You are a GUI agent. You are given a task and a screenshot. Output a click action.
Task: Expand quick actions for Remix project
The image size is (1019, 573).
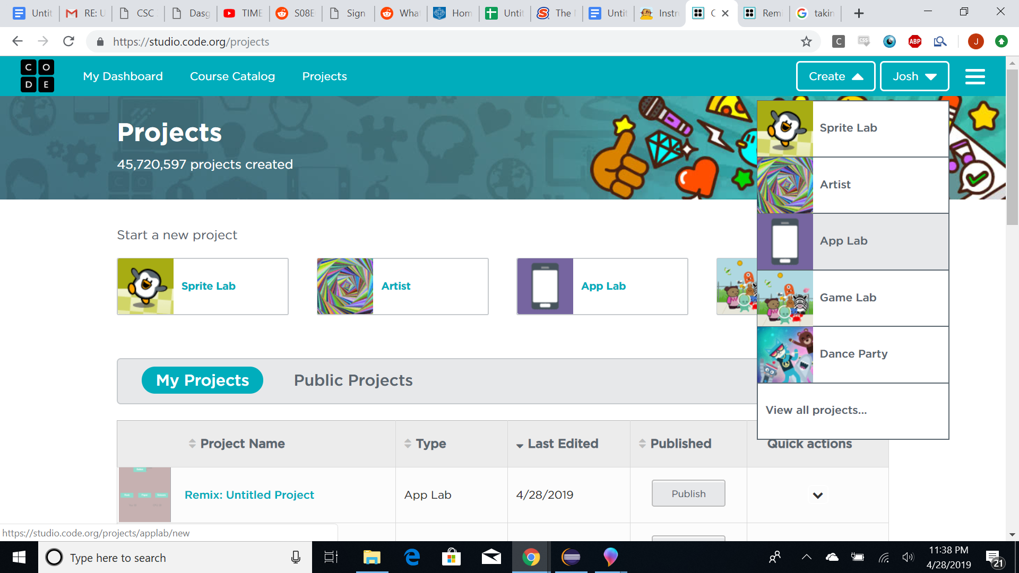817,495
